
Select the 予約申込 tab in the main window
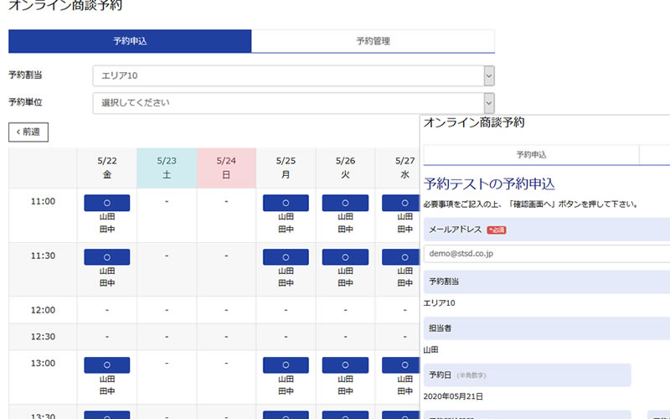[130, 41]
